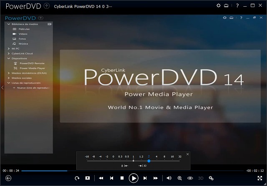
Task: Toggle the repeat playback icon
Action: 77,178
